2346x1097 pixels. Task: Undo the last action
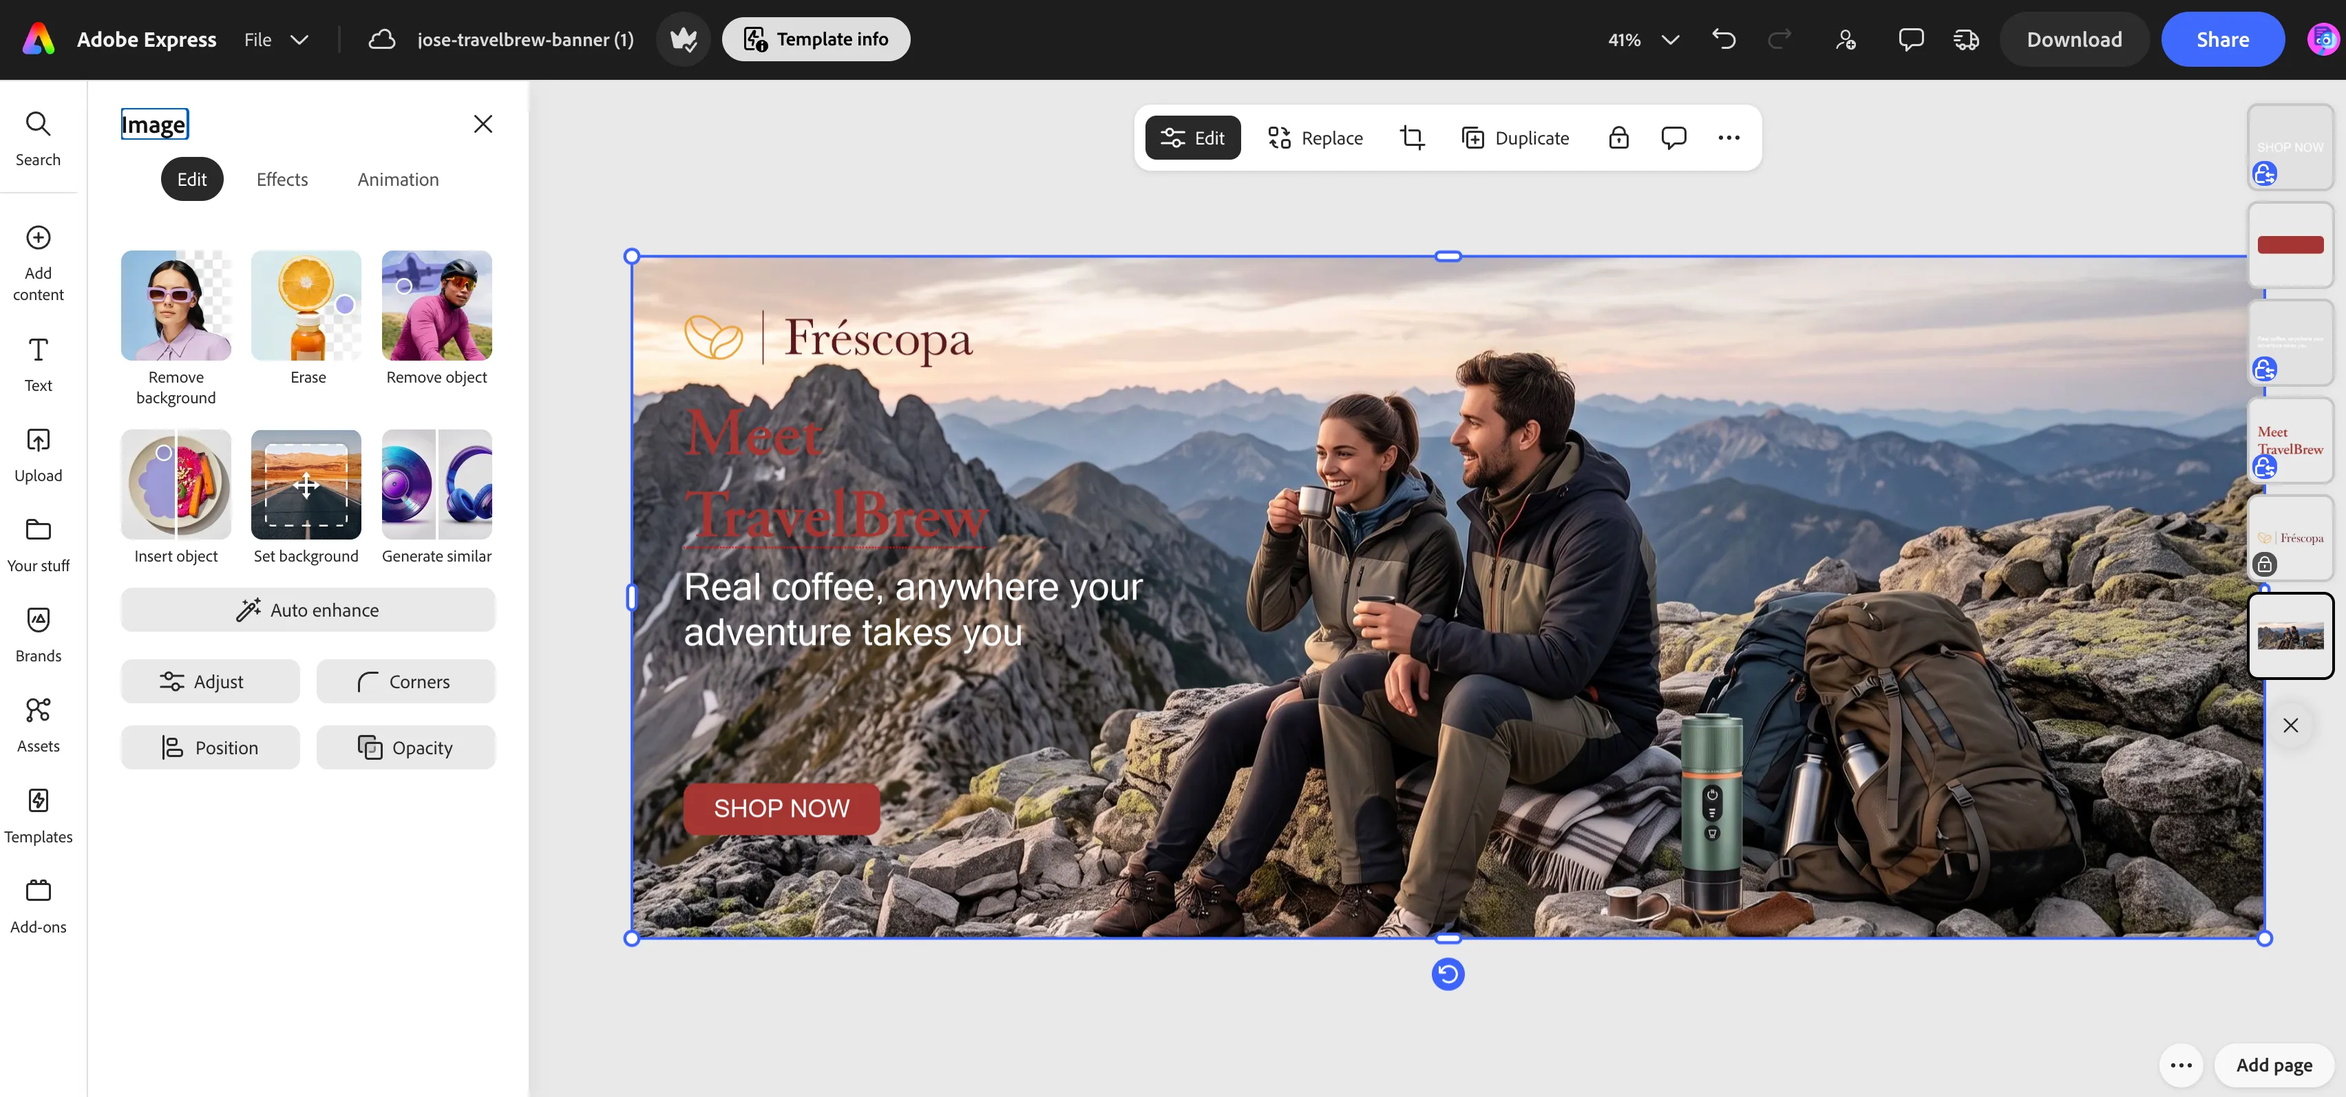1724,39
